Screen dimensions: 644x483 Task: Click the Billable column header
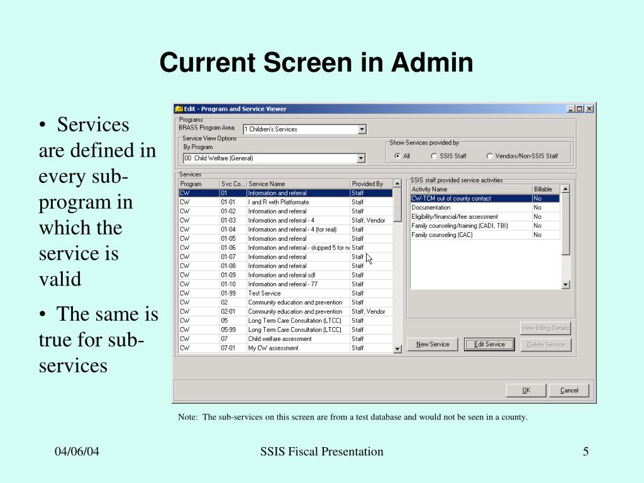pyautogui.click(x=546, y=189)
